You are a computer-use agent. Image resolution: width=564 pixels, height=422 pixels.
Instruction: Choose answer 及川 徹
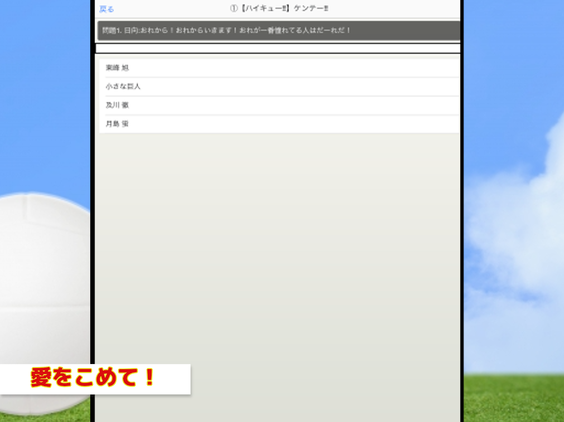pos(279,105)
